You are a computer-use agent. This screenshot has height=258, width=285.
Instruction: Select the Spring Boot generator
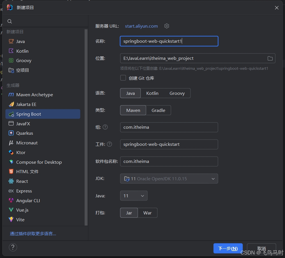pos(43,114)
